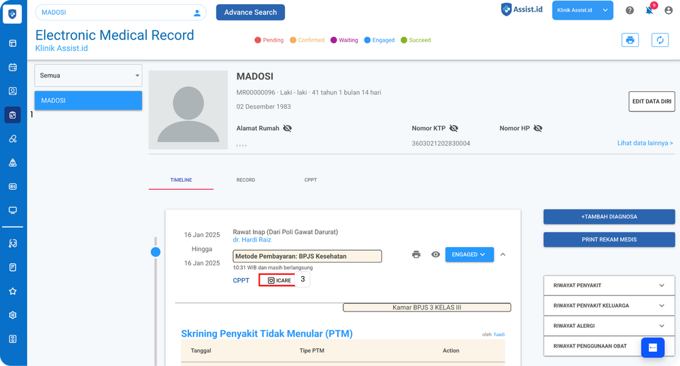This screenshot has height=366, width=680.
Task: Open the ENGAGED status dropdown
Action: [x=469, y=254]
